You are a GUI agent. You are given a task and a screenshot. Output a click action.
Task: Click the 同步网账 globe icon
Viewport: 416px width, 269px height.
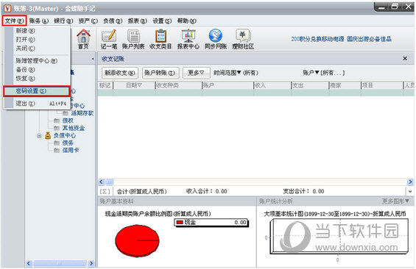click(x=216, y=39)
